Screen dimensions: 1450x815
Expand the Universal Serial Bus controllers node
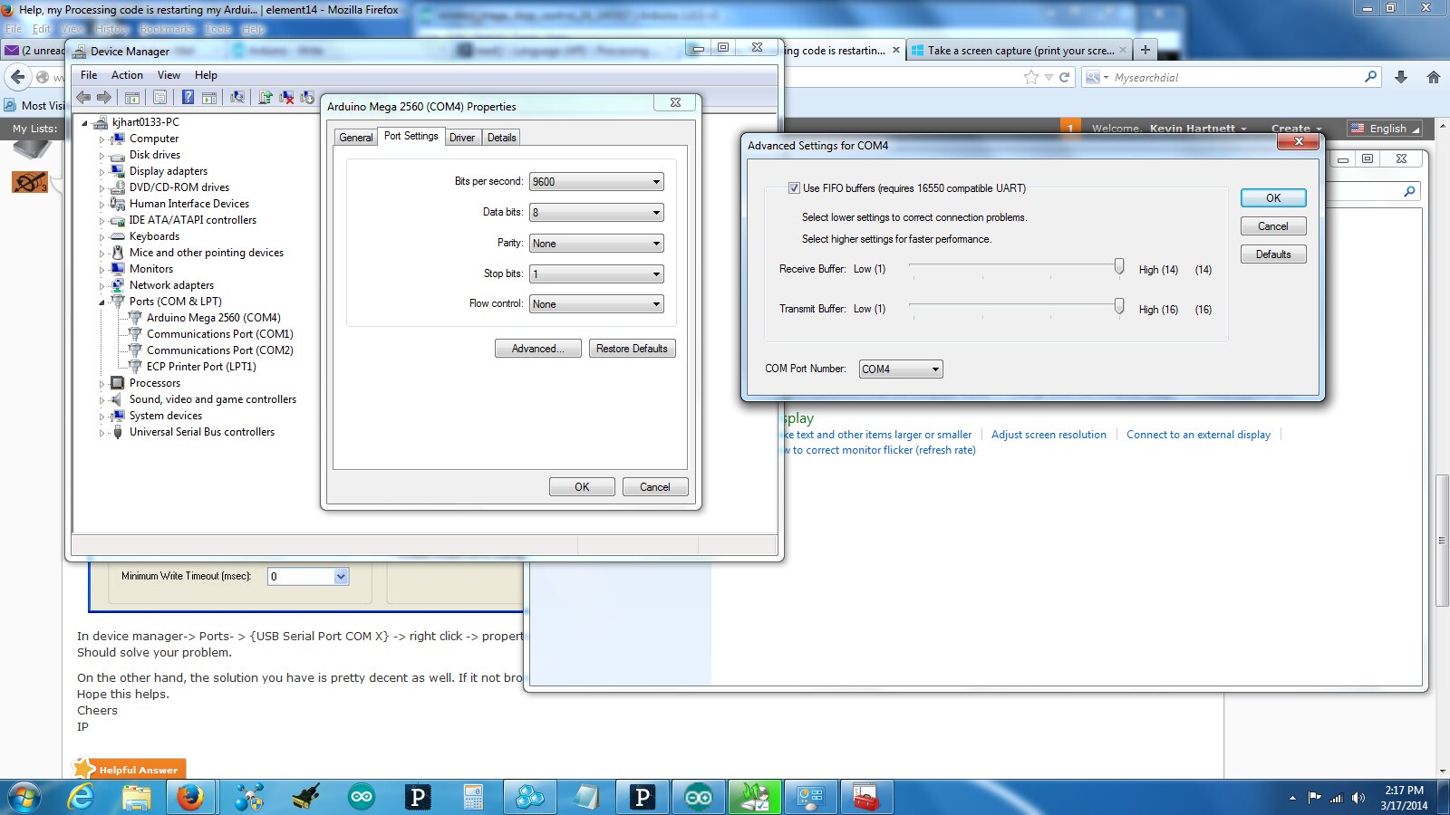pos(101,433)
